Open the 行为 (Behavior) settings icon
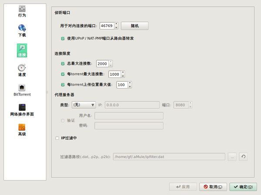Screen dimensions: 261x195 22,11
